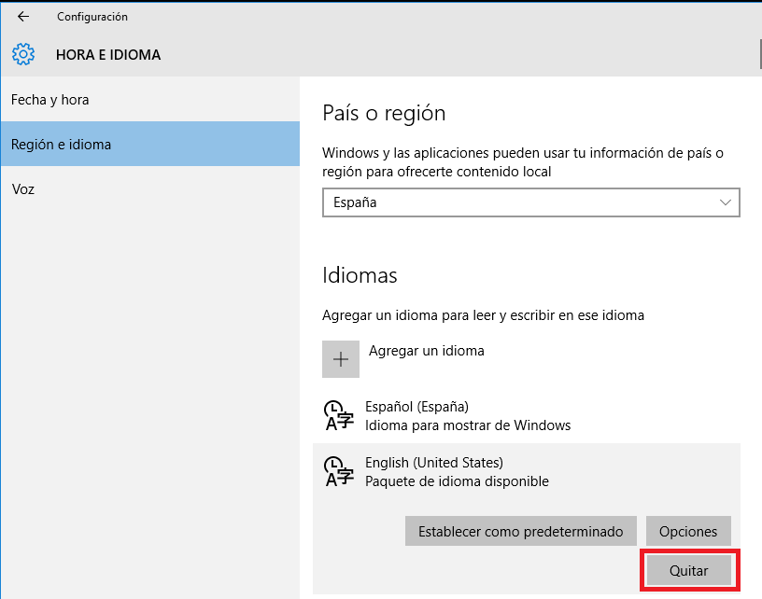Image resolution: width=762 pixels, height=599 pixels.
Task: Open Opciones for the English language
Action: tap(688, 532)
